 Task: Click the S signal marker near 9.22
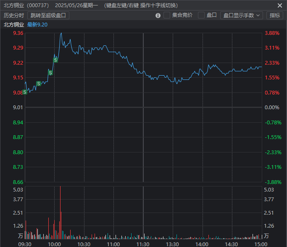(x=55, y=60)
